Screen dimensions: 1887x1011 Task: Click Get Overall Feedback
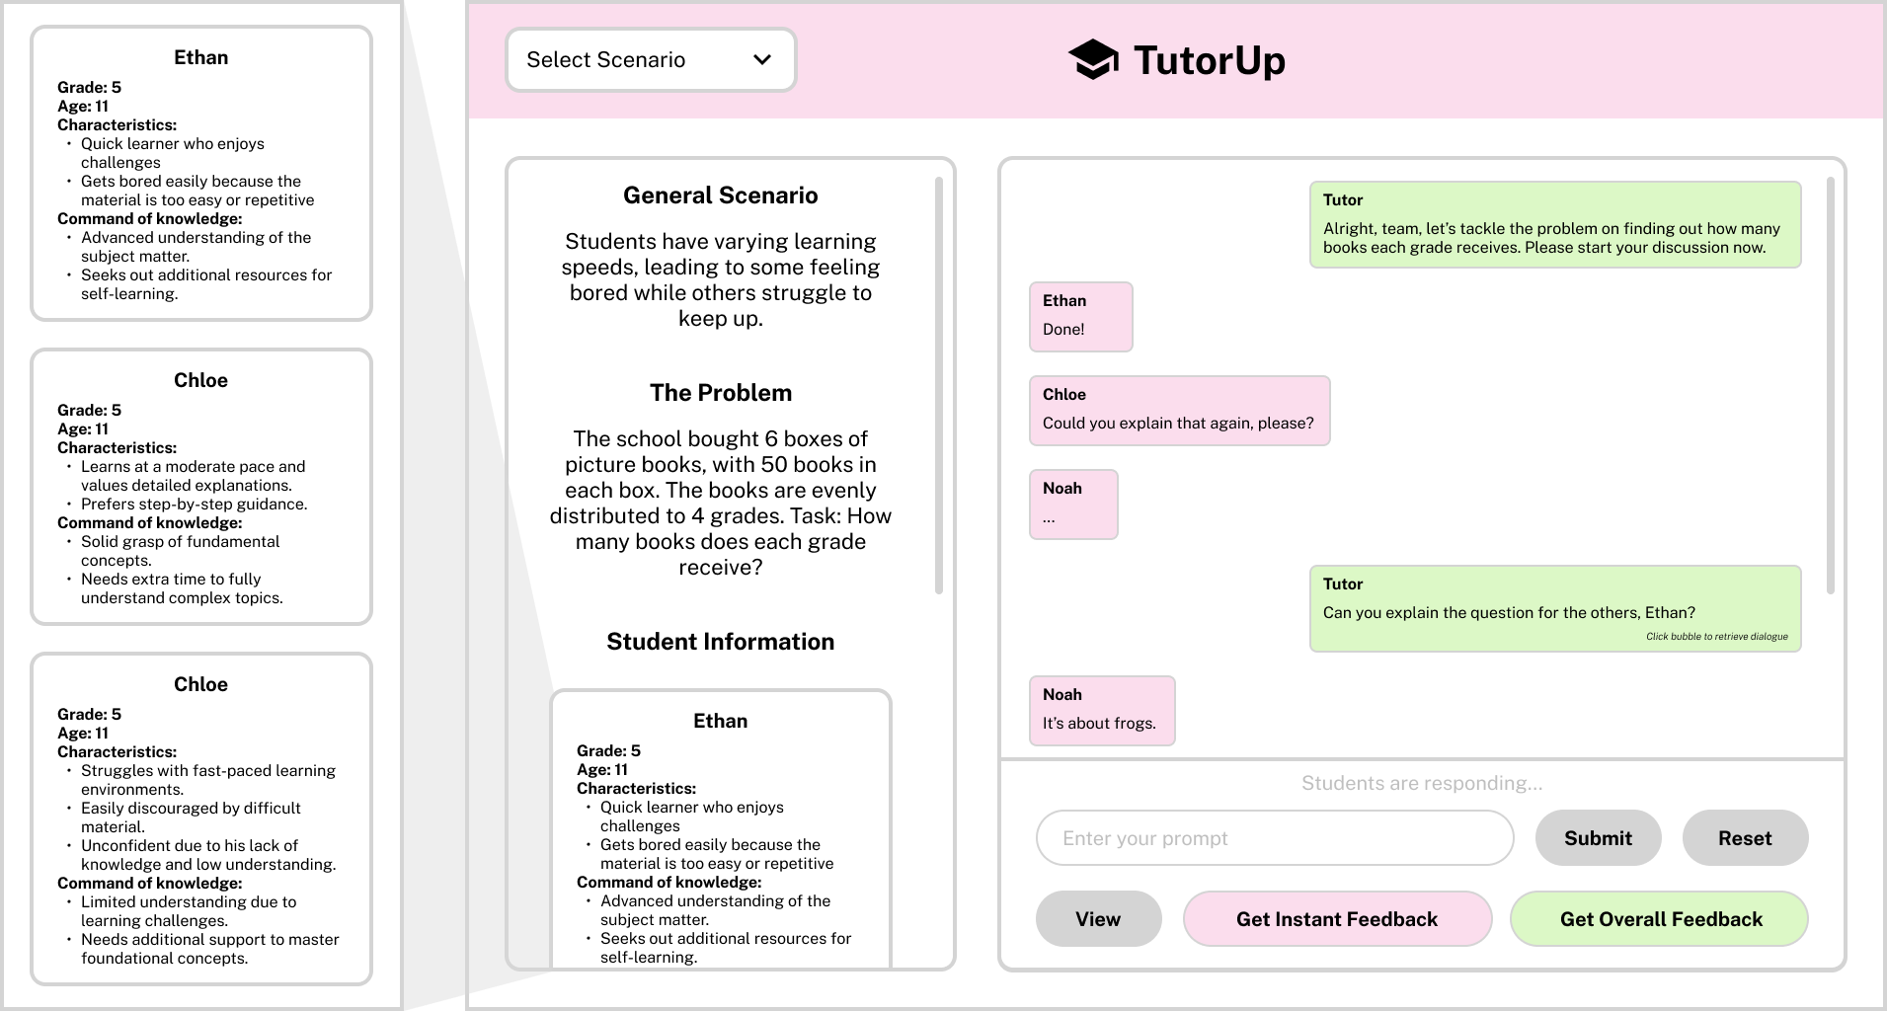pos(1660,919)
